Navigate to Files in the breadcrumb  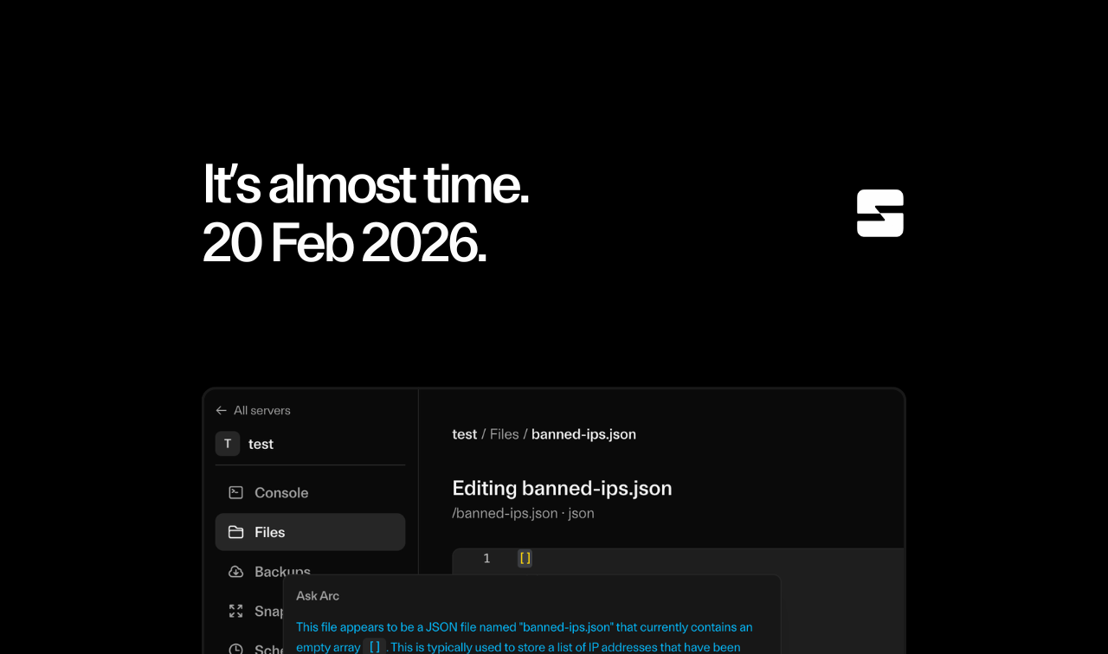pos(504,434)
